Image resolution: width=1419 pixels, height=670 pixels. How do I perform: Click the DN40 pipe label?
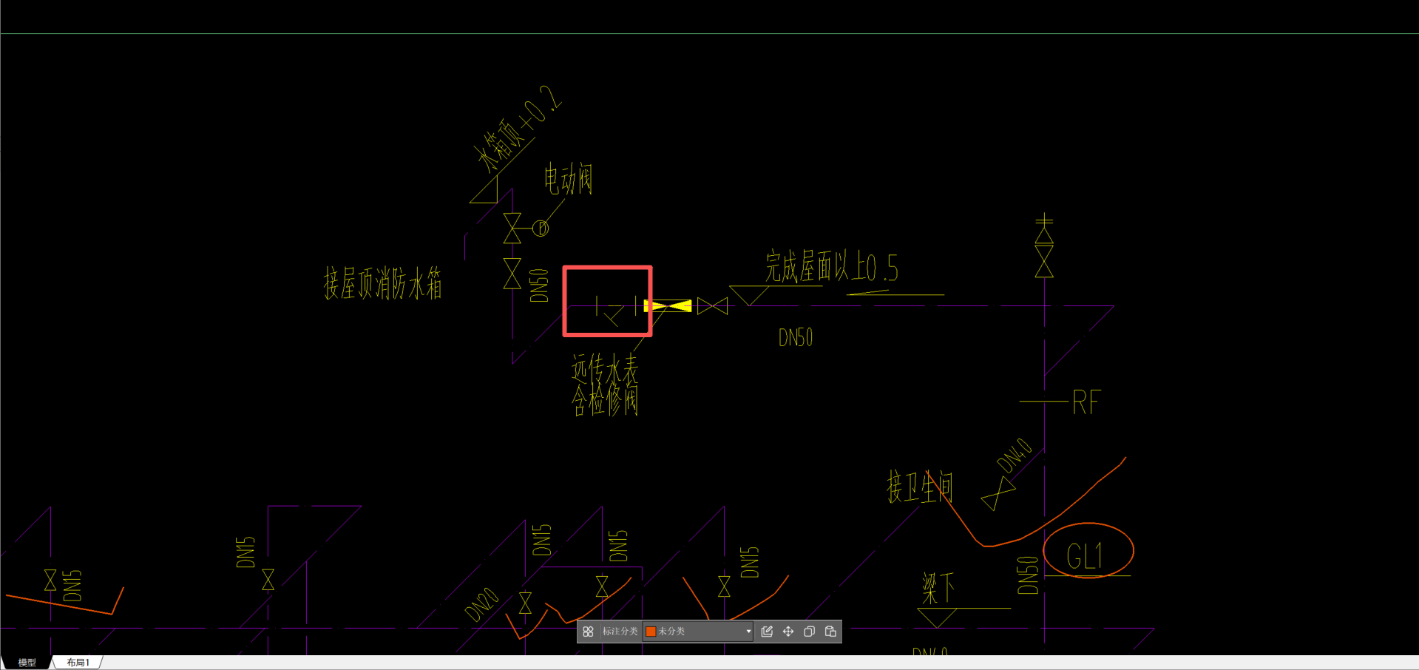[1015, 456]
